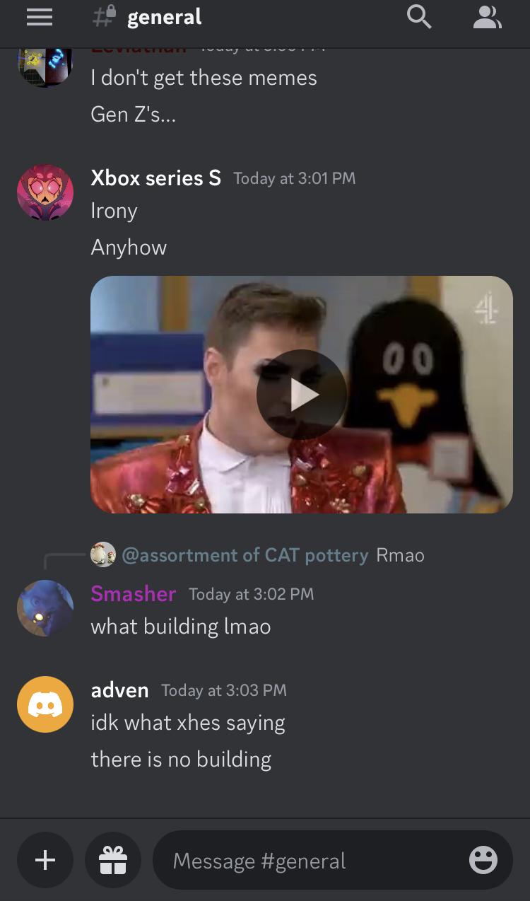Tap the 'what building lmao' message

(x=181, y=627)
